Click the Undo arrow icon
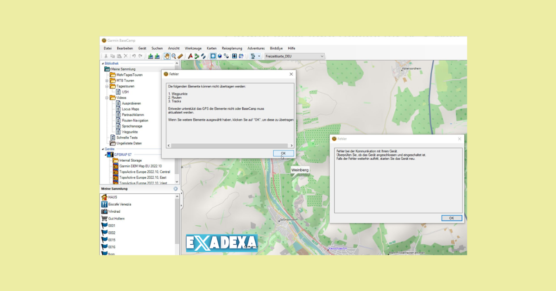556x291 pixels. pos(133,56)
